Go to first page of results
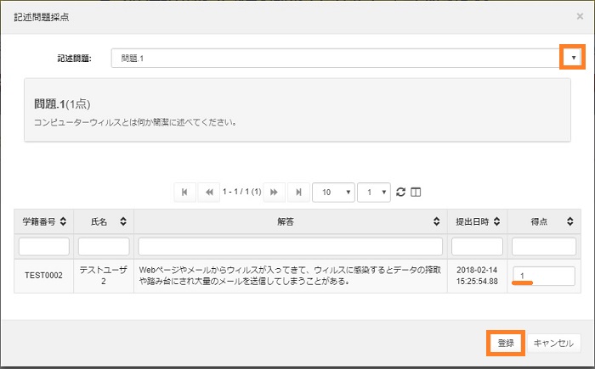Screen dimensions: 595x369 tap(184, 193)
